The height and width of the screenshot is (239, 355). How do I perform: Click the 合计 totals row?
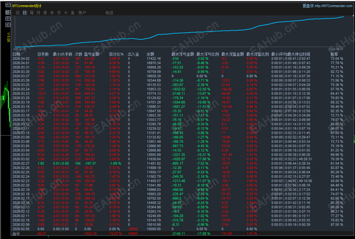tap(16, 233)
